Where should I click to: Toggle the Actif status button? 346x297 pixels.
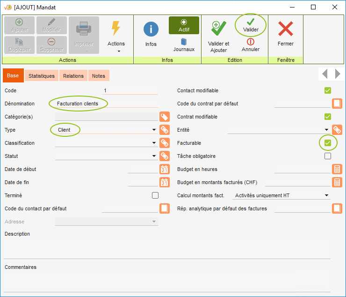point(184,25)
